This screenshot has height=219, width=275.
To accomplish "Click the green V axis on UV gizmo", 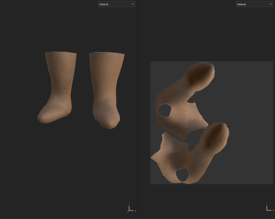I will click(267, 207).
